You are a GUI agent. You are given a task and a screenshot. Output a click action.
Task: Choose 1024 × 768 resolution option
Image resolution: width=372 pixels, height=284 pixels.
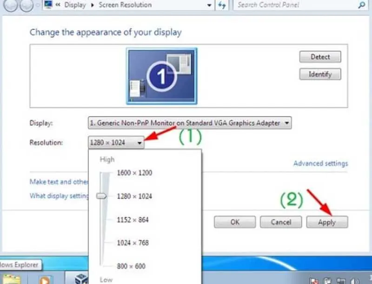[x=133, y=243]
